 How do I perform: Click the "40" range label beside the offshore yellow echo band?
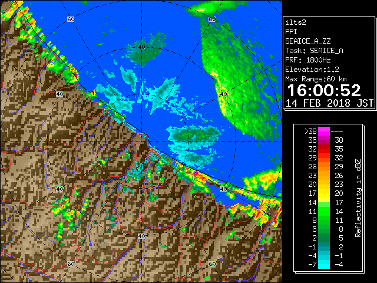223,94
